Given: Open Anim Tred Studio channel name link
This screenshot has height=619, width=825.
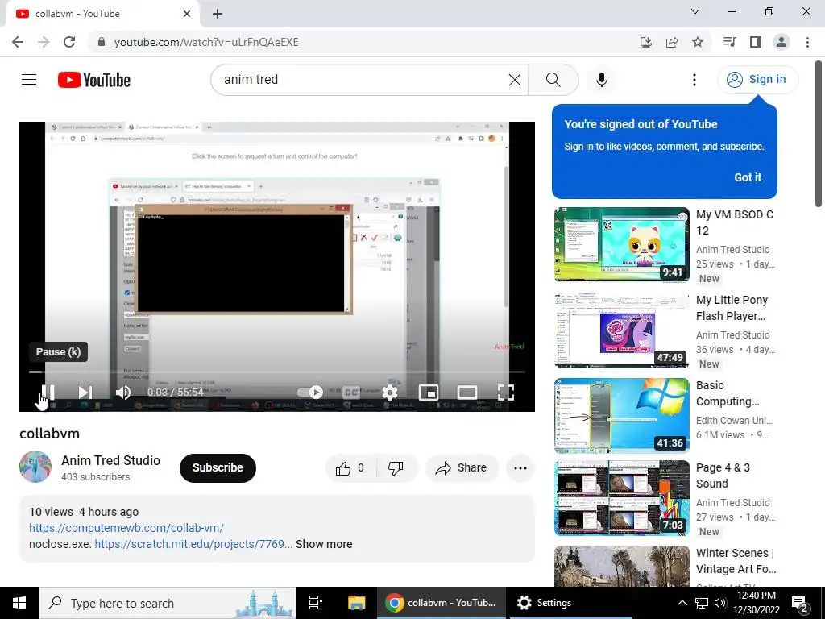Looking at the screenshot, I should 111,460.
